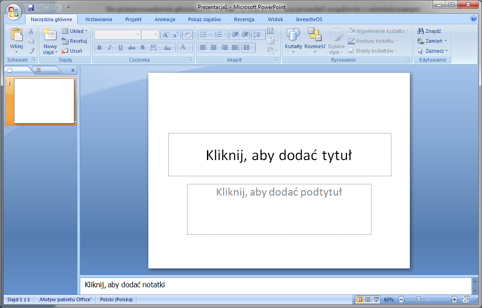Go to the Pokaz slajdów tab
482x308 pixels.
[204, 19]
